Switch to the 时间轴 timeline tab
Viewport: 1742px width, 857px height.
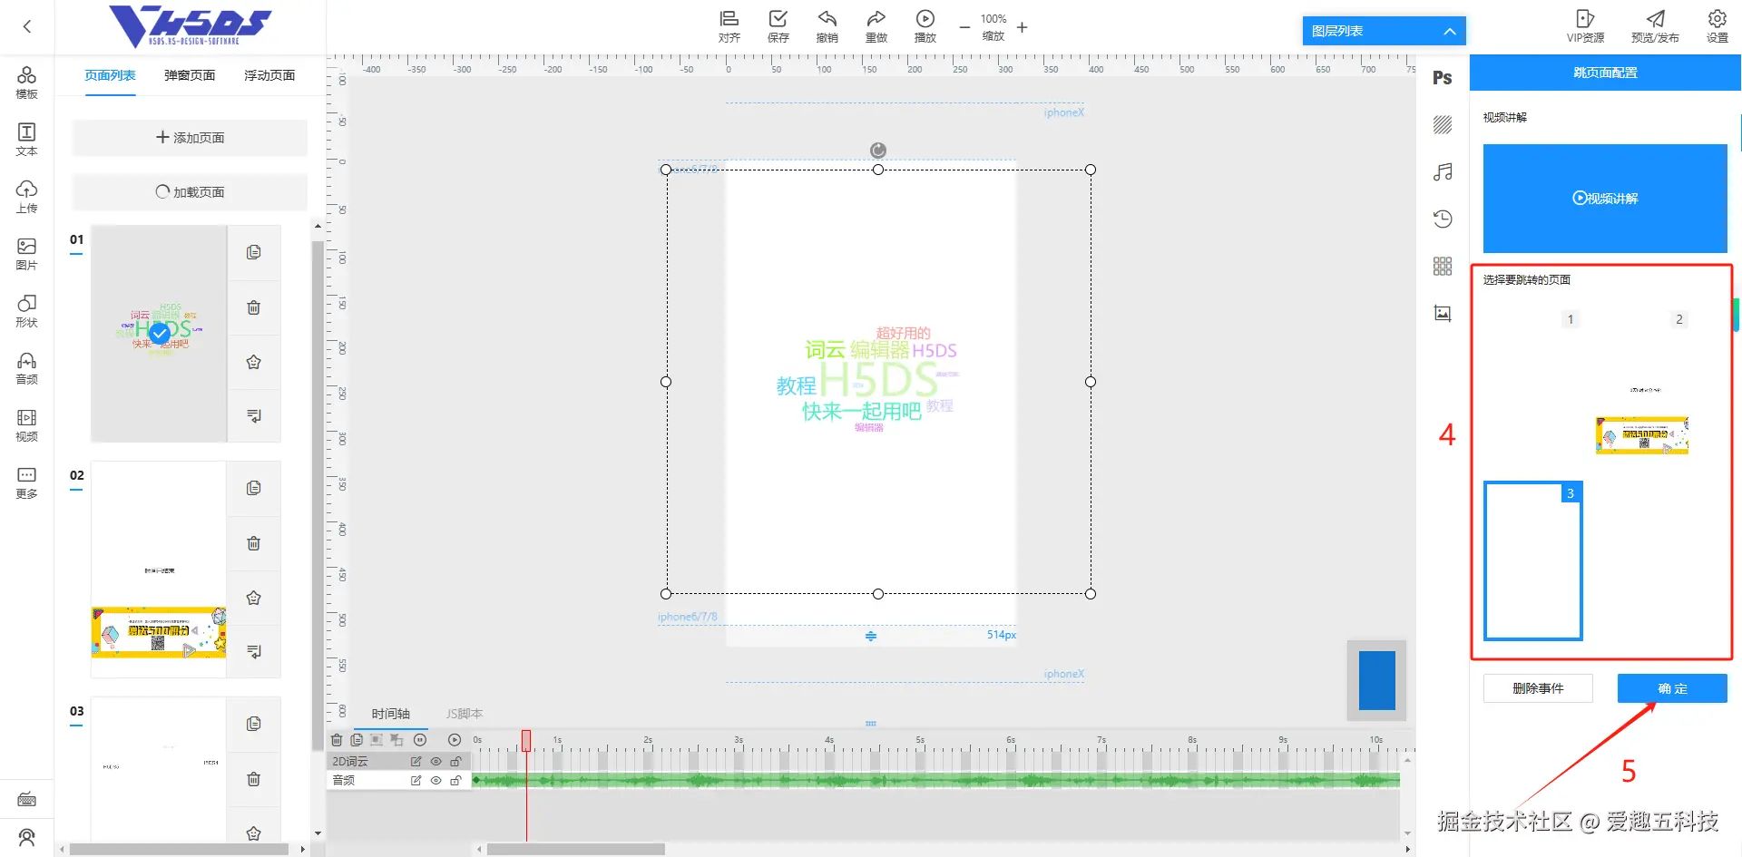(x=391, y=714)
